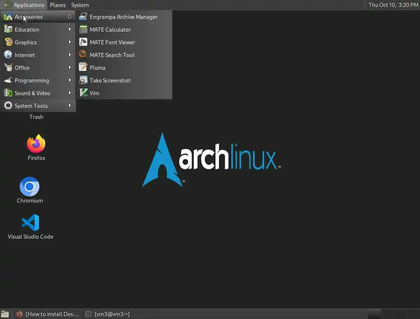Click the show desktop icon in bottom panel
Screen dimensions: 420x319
click(5, 314)
